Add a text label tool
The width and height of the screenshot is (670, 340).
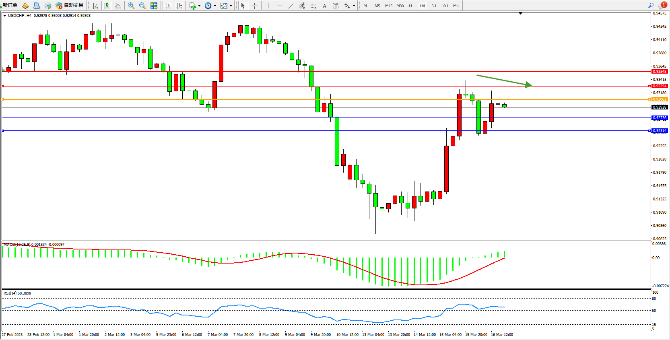[x=324, y=6]
